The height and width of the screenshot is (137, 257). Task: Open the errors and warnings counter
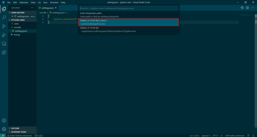[x=39, y=135]
